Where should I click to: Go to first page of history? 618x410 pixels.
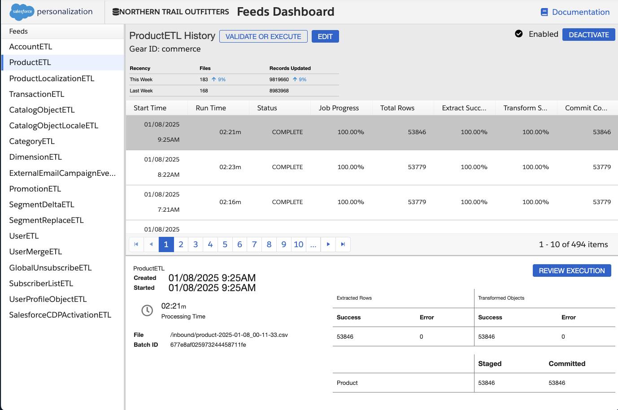click(x=136, y=244)
